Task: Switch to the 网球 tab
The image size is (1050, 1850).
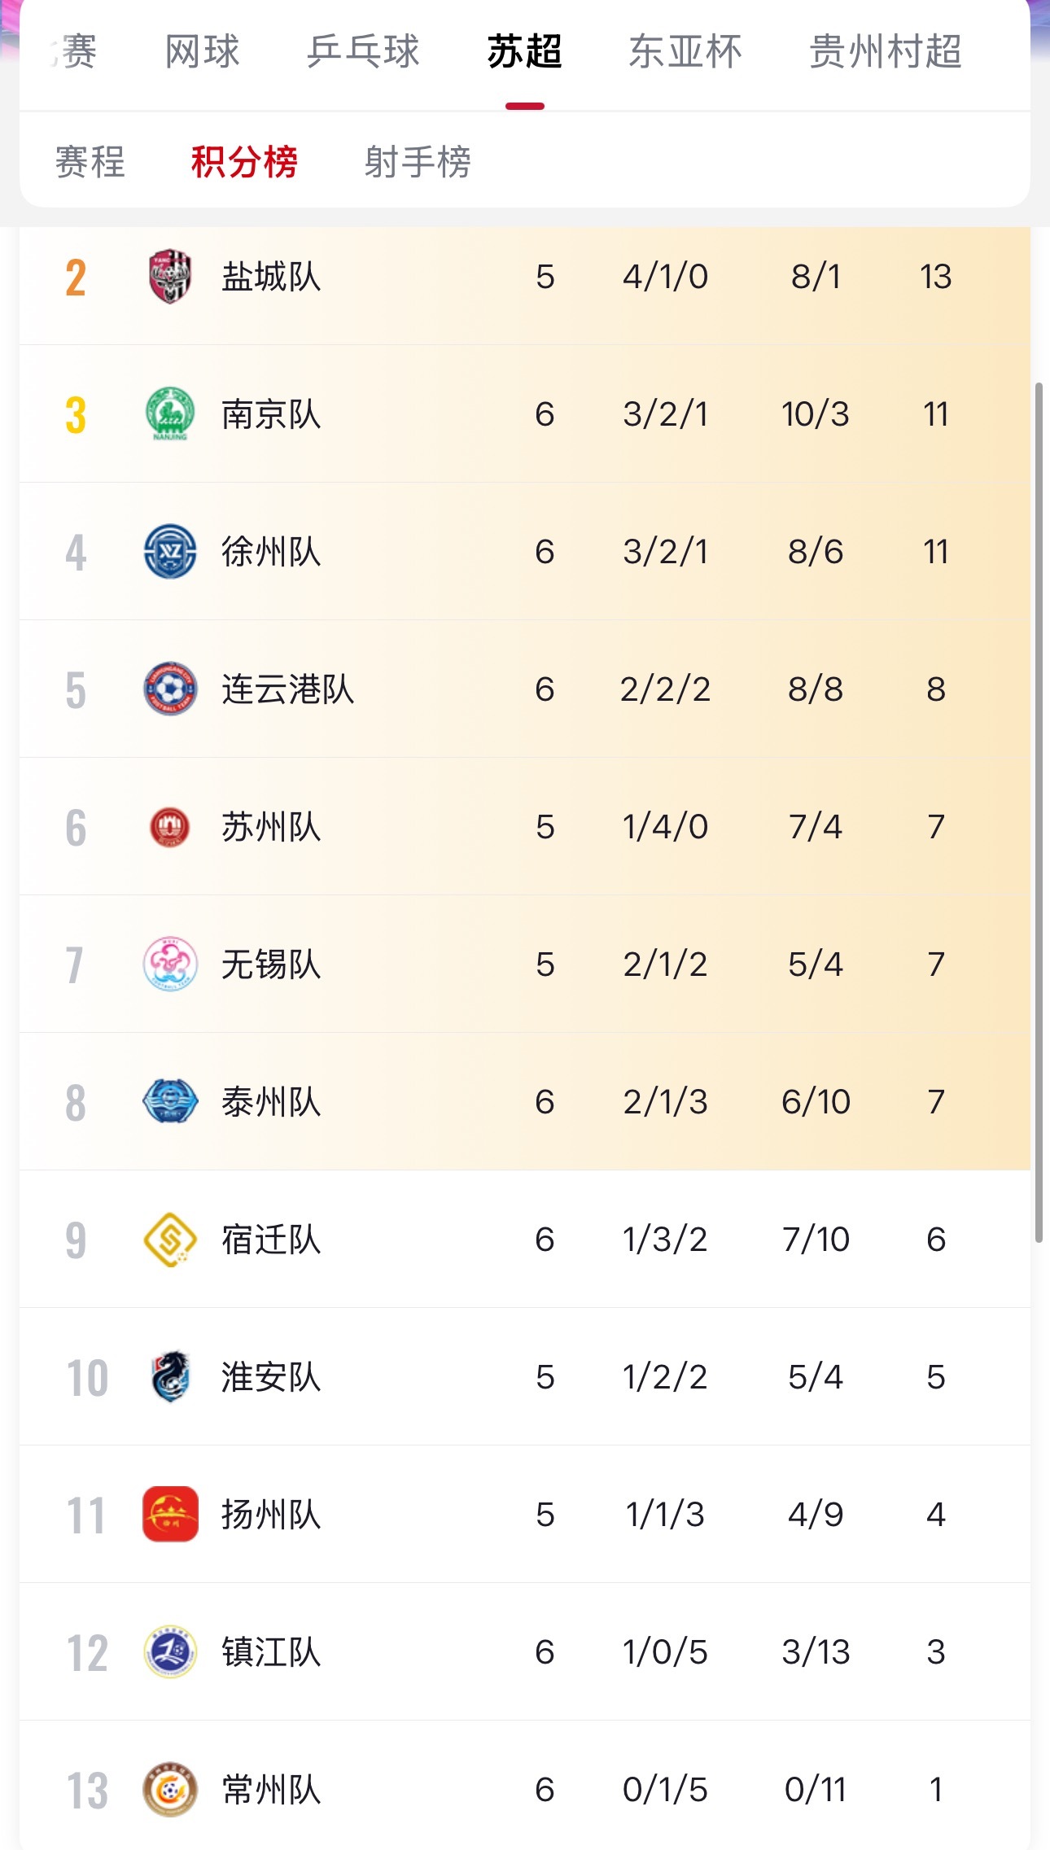Action: 203,51
